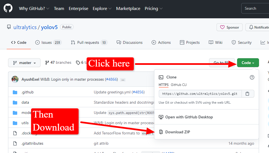Open the yolov5 repository link

(49, 27)
